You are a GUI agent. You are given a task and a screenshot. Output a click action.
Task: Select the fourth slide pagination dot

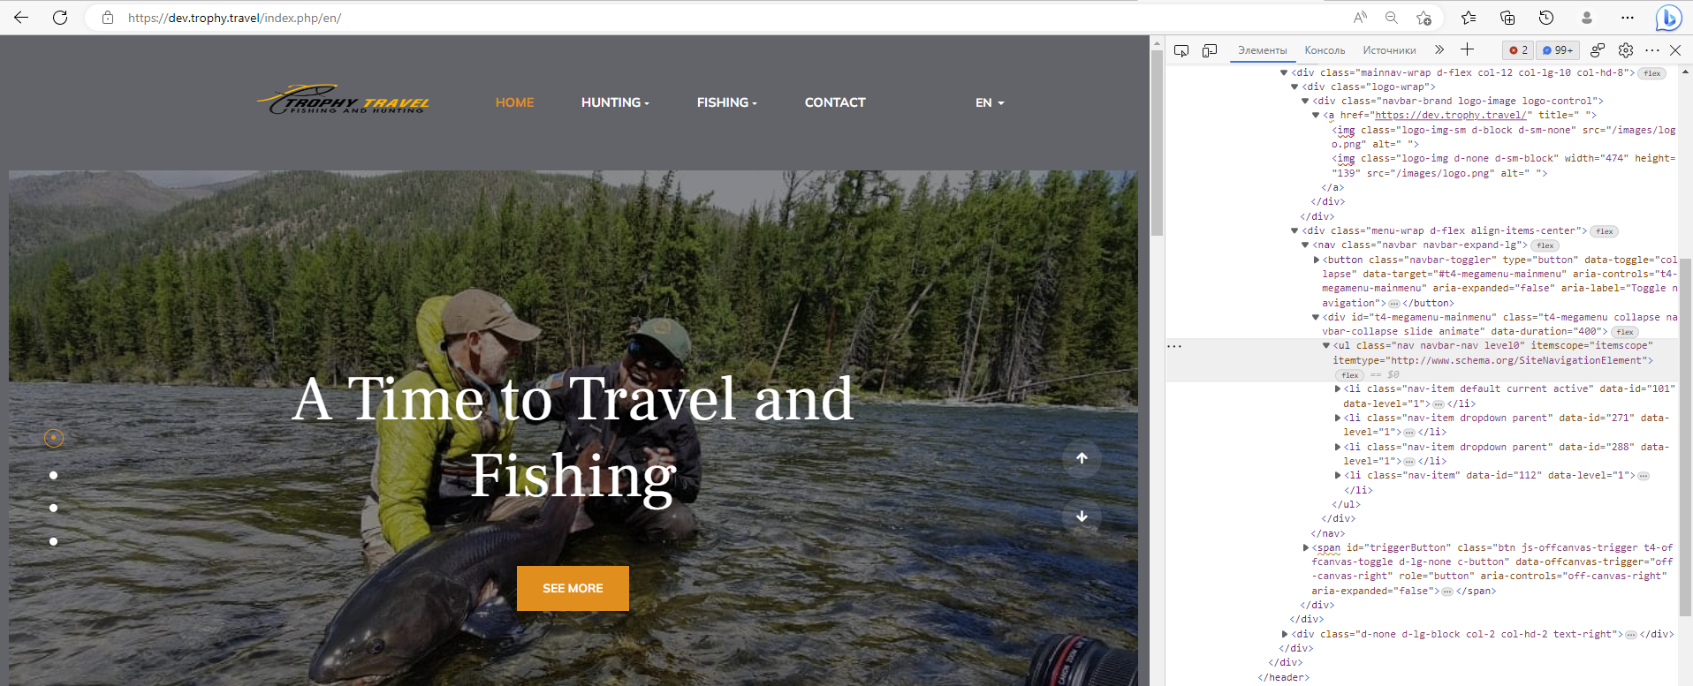pos(54,541)
